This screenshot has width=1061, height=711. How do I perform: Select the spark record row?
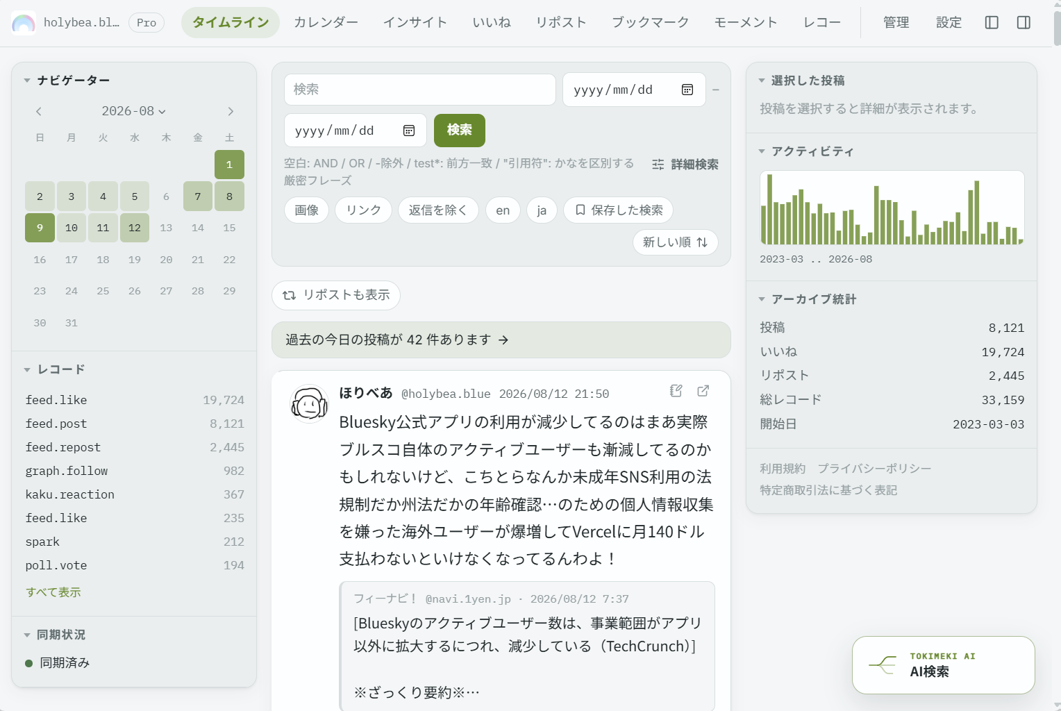[x=135, y=542]
